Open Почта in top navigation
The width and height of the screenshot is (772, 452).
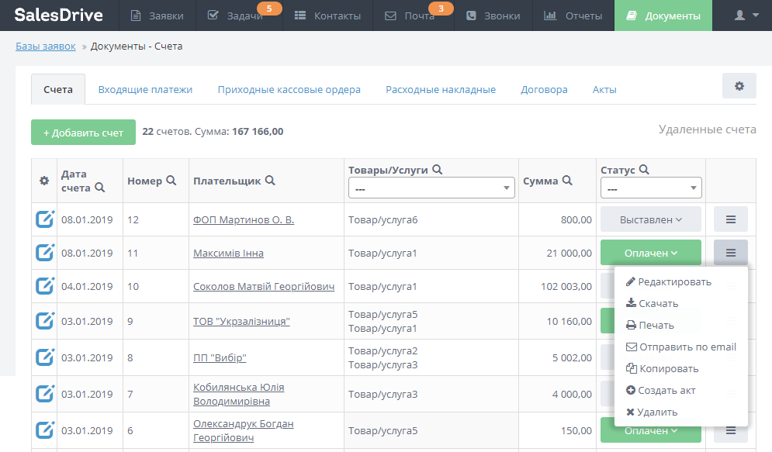[x=414, y=16]
